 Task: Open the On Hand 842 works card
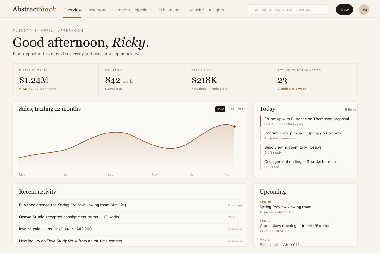point(142,79)
